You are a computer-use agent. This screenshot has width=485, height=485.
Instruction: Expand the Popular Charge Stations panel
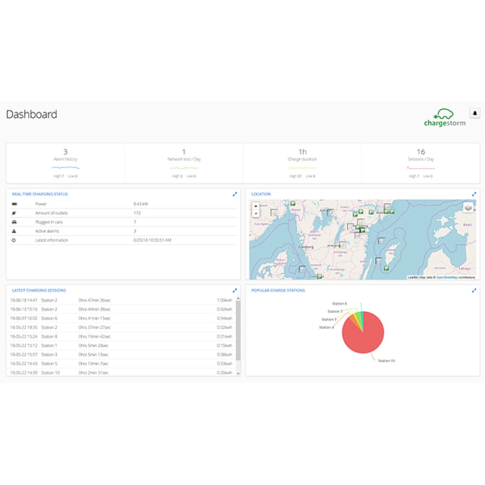474,291
